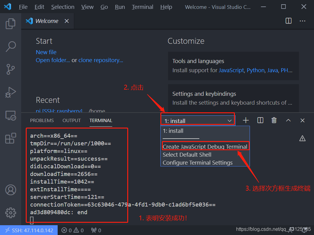
Task: Open the Search view icon
Action: coord(10,47)
